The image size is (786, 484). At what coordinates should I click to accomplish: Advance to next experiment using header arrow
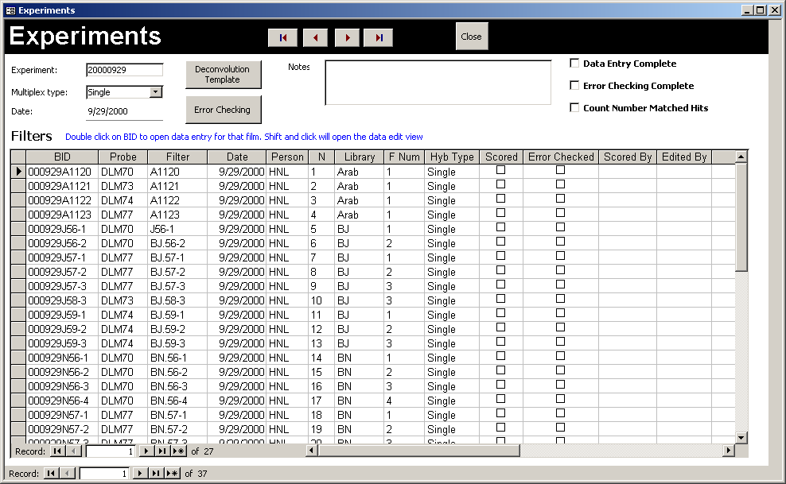(347, 37)
